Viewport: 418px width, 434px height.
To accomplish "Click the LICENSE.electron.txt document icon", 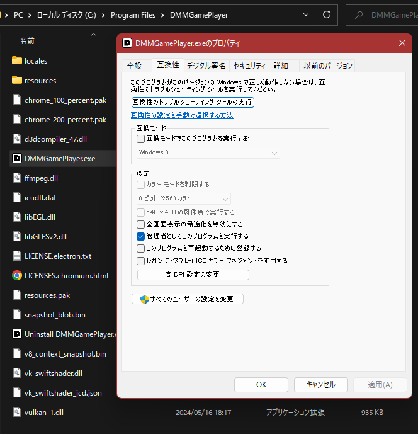I will pos(17,256).
